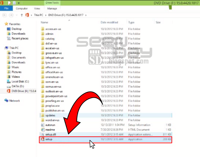This screenshot has height=157, width=200.
Task: Switch to the View ribbon tab
Action: coord(37,9)
